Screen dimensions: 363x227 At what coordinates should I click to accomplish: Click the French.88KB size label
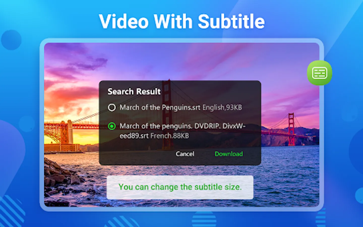(x=170, y=136)
